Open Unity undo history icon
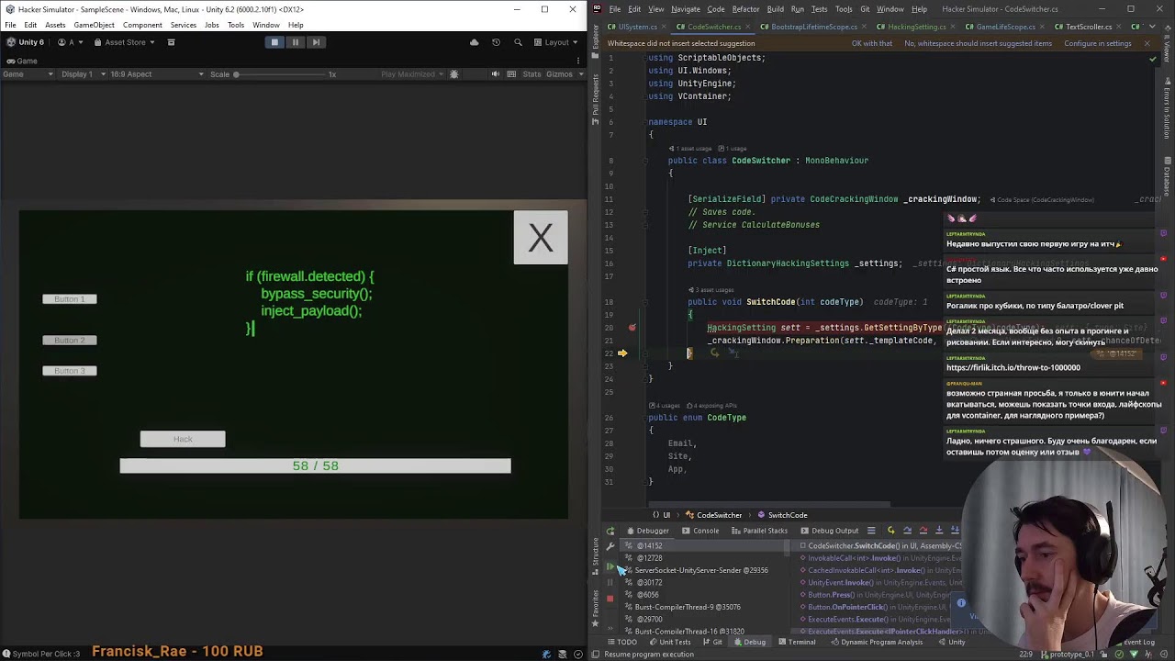 point(496,42)
